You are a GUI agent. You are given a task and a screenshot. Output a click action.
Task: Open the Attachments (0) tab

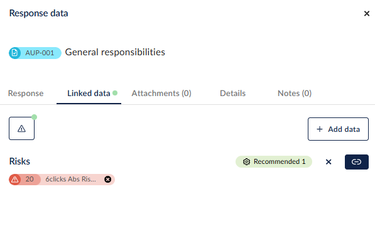click(161, 94)
